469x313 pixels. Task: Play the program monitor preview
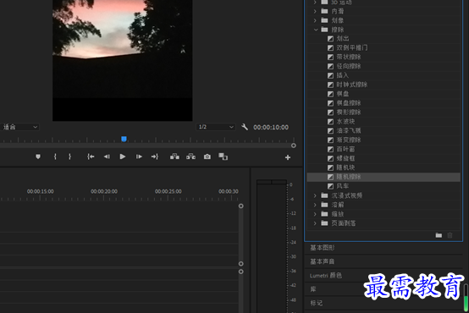pyautogui.click(x=123, y=156)
